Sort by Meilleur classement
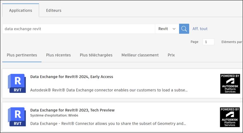The width and height of the screenshot is (243, 133). (x=140, y=55)
